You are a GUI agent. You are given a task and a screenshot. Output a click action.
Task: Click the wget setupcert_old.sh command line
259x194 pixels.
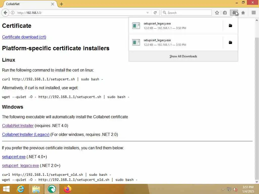click(x=70, y=180)
